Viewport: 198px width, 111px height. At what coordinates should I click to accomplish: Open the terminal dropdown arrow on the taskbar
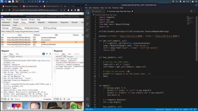click(x=22, y=2)
